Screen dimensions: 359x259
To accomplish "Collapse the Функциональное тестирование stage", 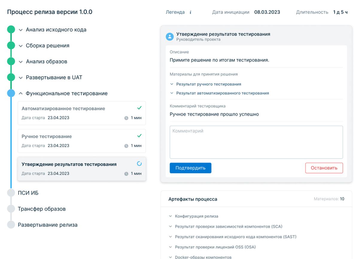I will 21,94.
